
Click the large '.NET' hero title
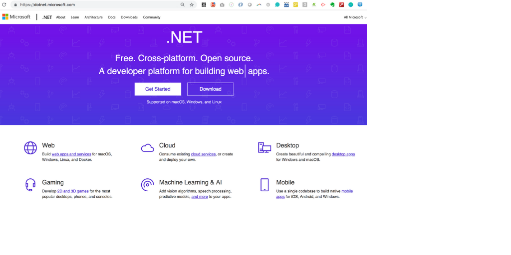click(x=184, y=37)
